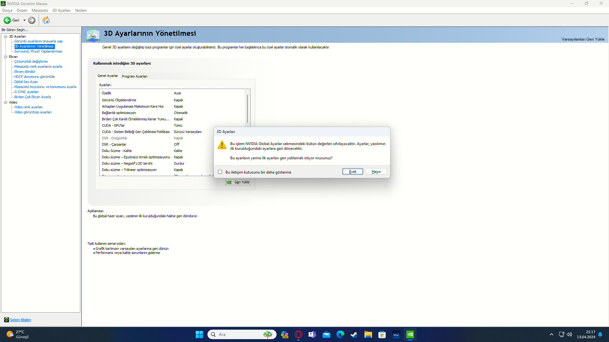Switch to Program Ayarları tab
Image resolution: width=609 pixels, height=342 pixels.
point(134,76)
